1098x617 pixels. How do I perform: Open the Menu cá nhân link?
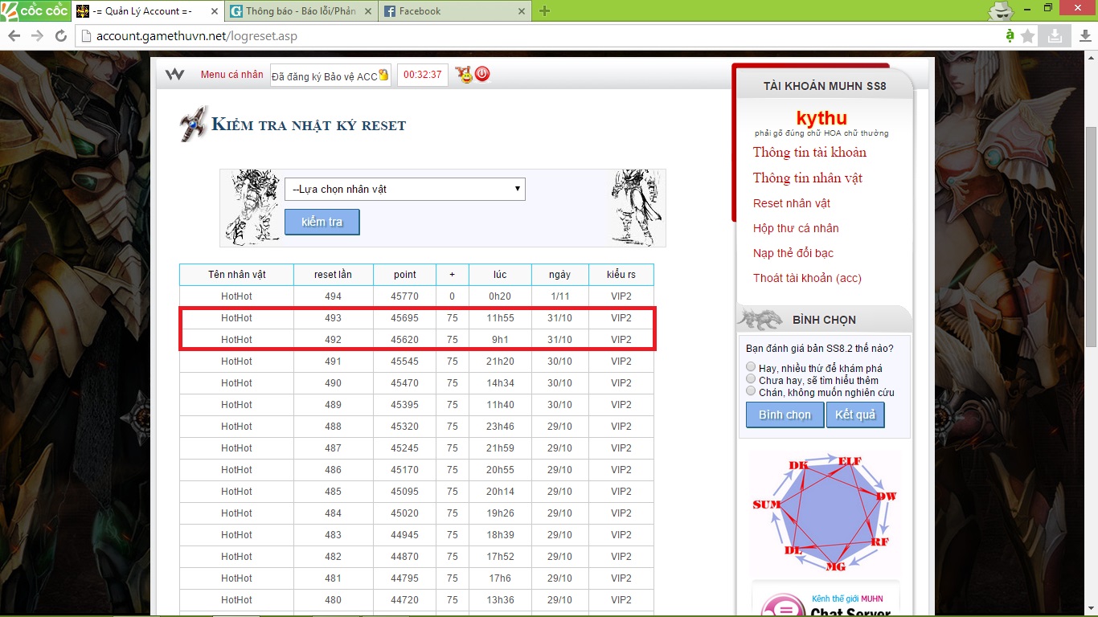232,75
